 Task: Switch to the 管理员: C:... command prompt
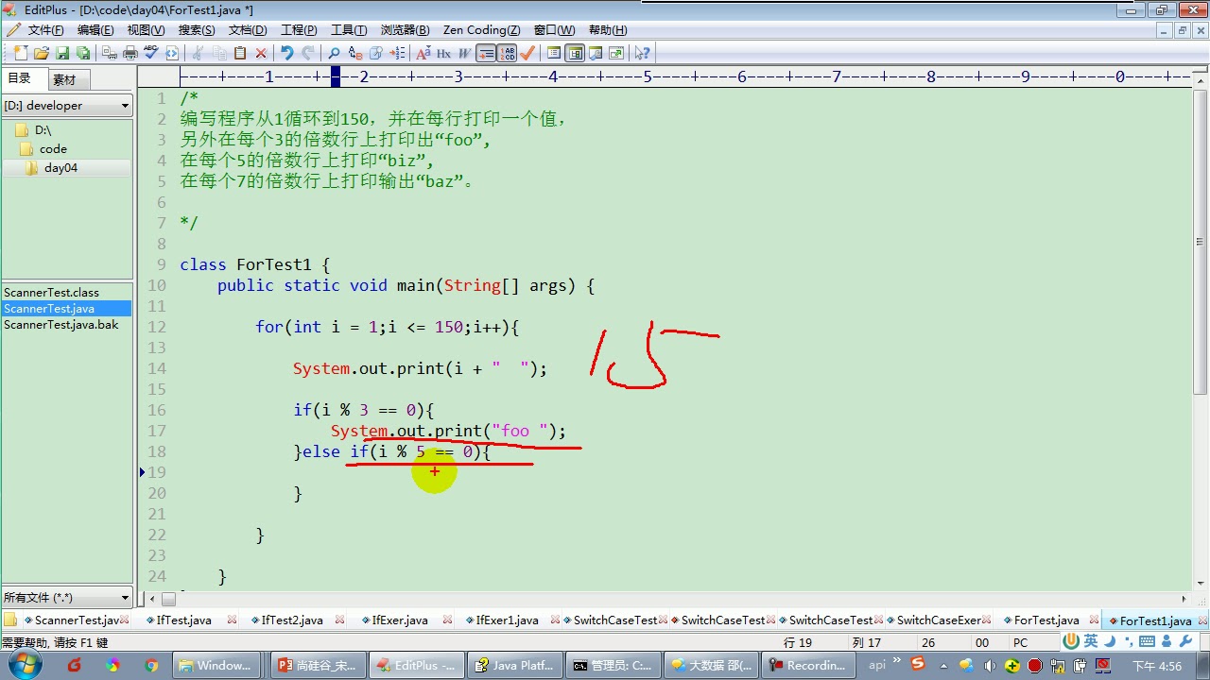[x=614, y=665]
